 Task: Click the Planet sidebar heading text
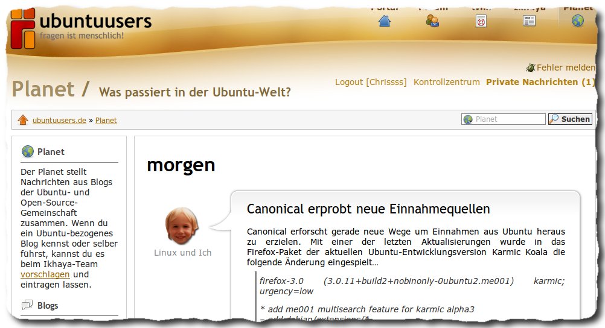(x=51, y=152)
